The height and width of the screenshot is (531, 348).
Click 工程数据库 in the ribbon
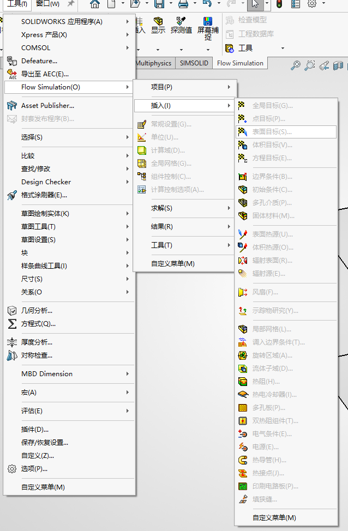coord(250,34)
